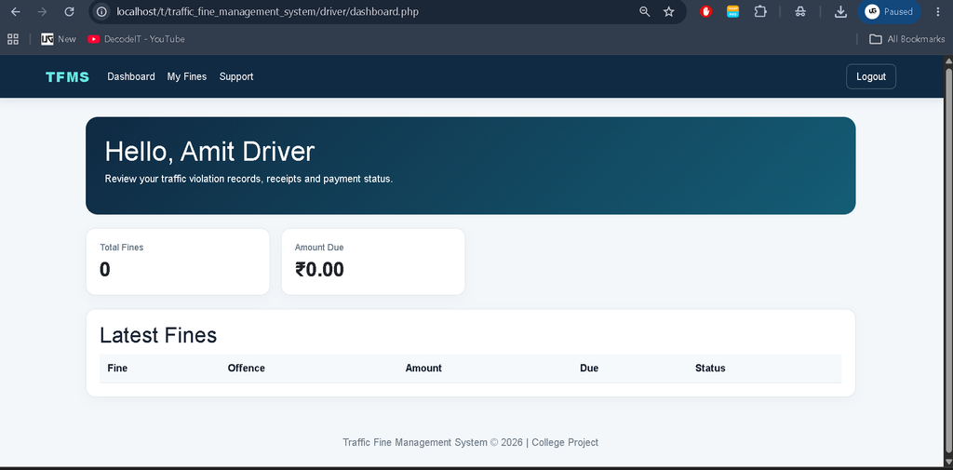
Task: Click the Fine column header
Action: coord(117,368)
